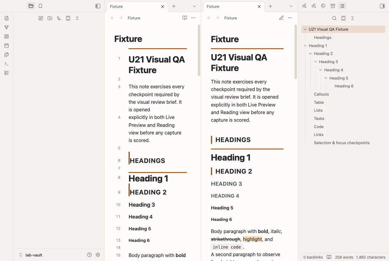Open the help icon beside lab-vault
Viewport: 389px width, 261px height.
pos(89,255)
